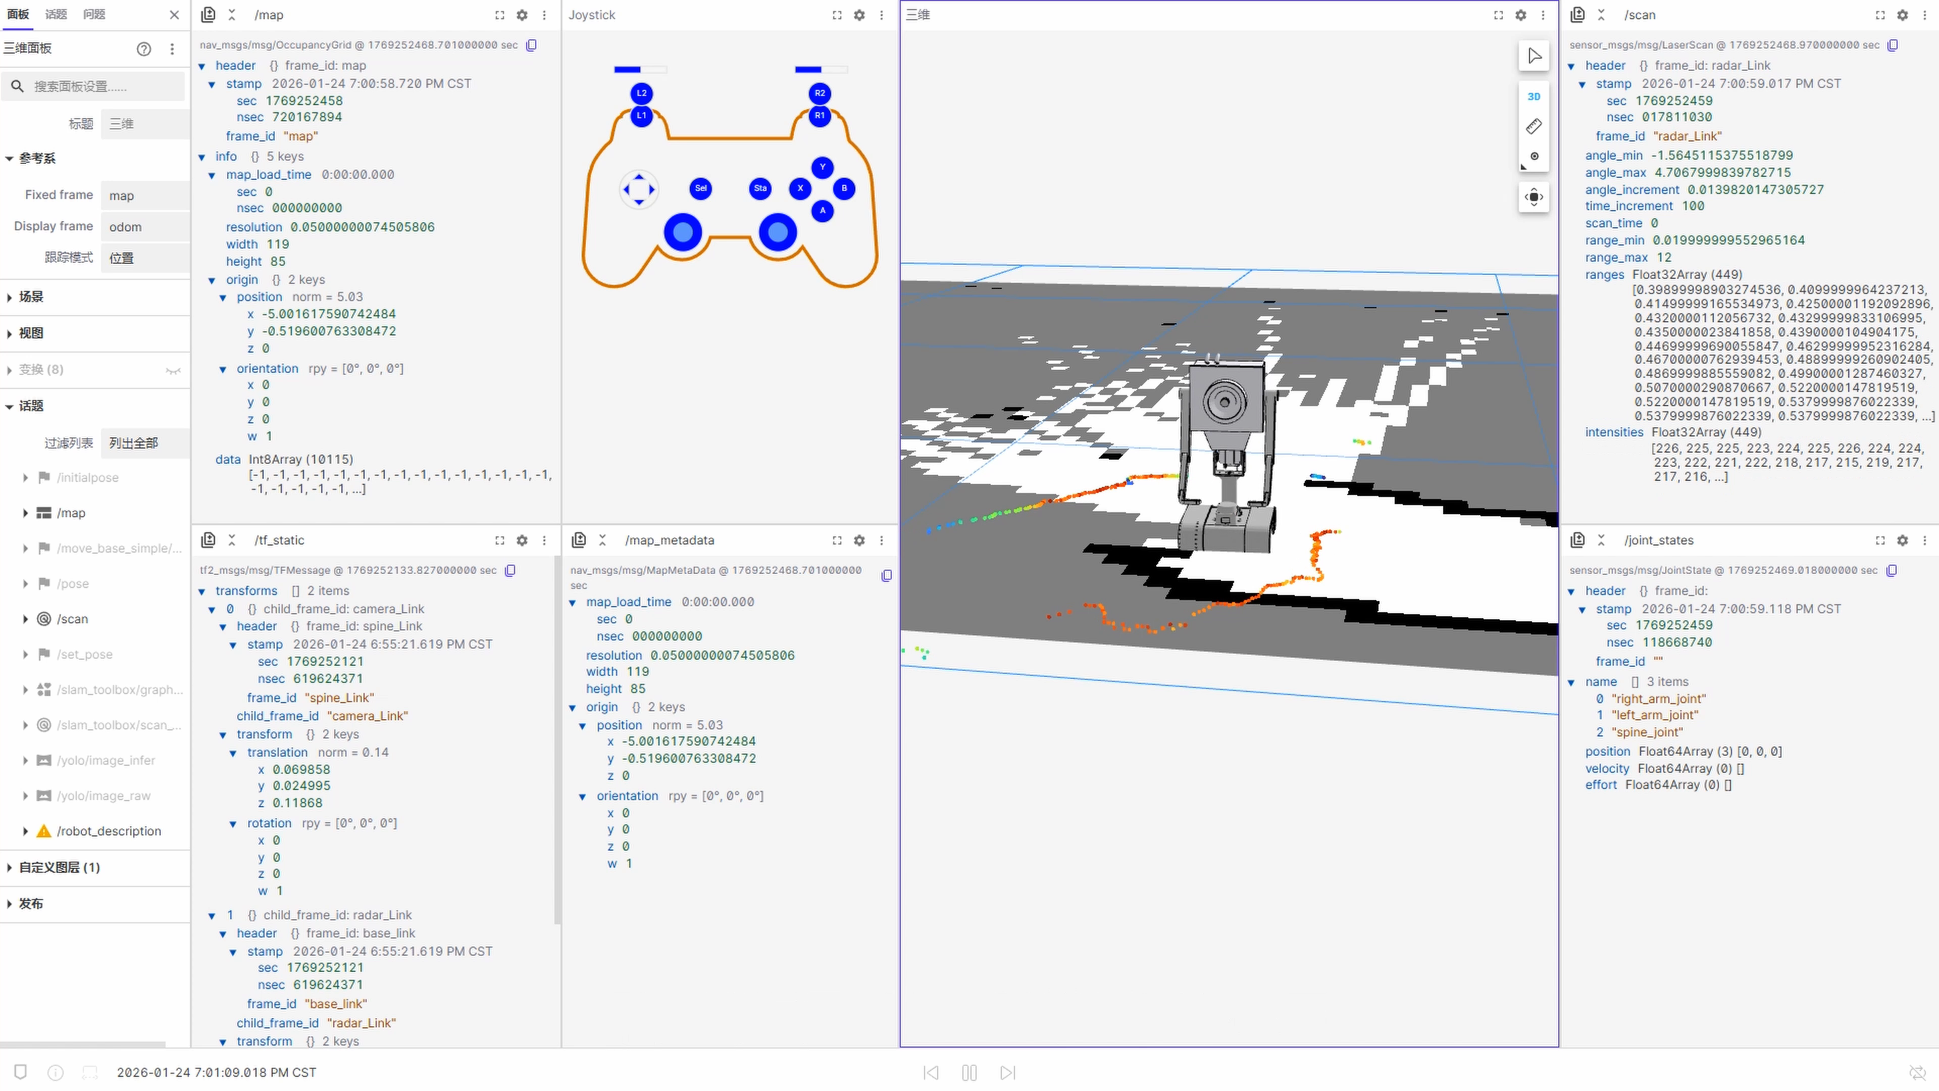Expand the /scan topic row
This screenshot has width=1939, height=1091.
coord(25,619)
